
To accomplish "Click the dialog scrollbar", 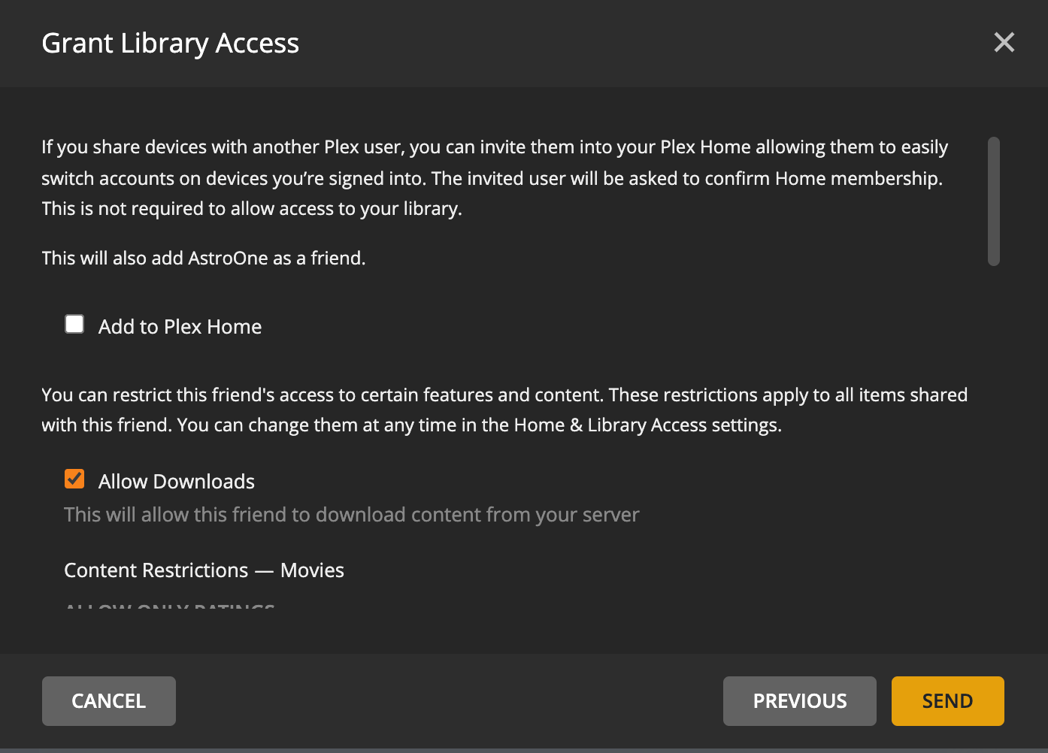I will click(x=992, y=199).
